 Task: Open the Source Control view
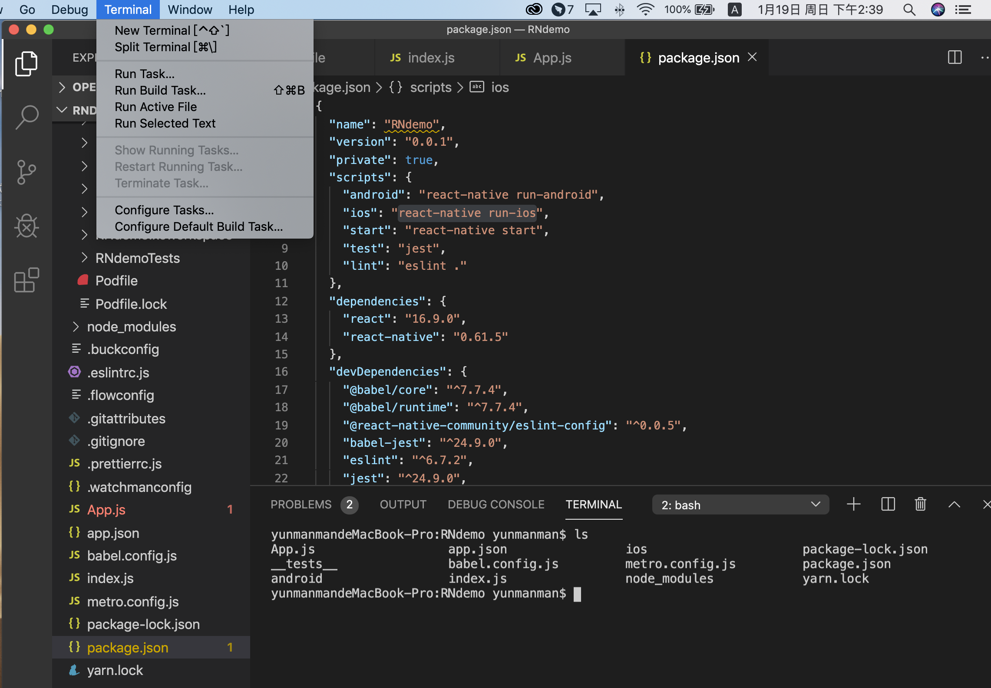click(x=26, y=172)
